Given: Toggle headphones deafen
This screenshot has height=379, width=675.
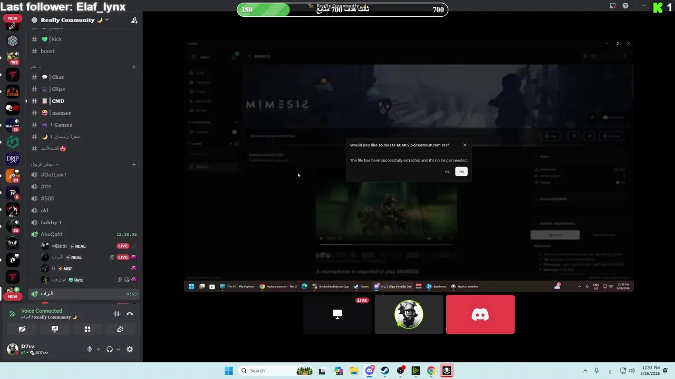Looking at the screenshot, I should [110, 349].
